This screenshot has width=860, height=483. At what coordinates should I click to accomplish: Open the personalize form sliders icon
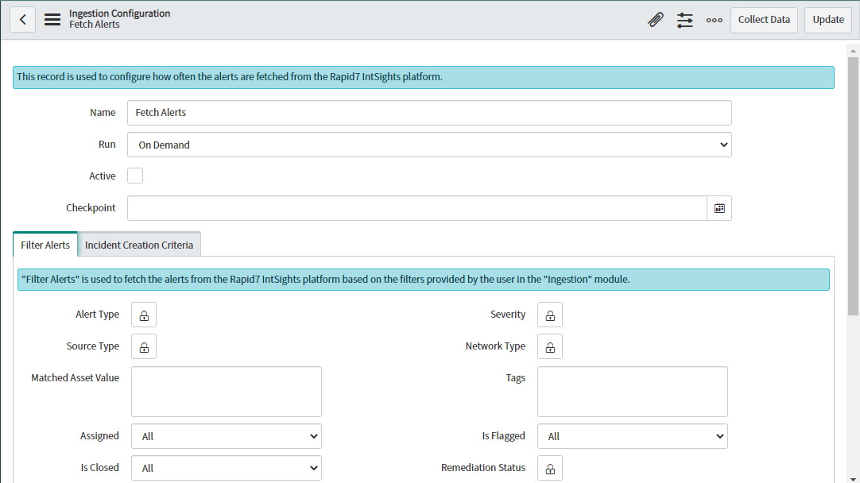(685, 20)
